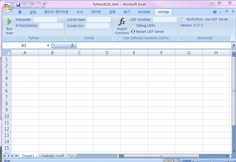Screen dimensions: 236x162
Task: Zoom in with plus button
Action: point(228,161)
